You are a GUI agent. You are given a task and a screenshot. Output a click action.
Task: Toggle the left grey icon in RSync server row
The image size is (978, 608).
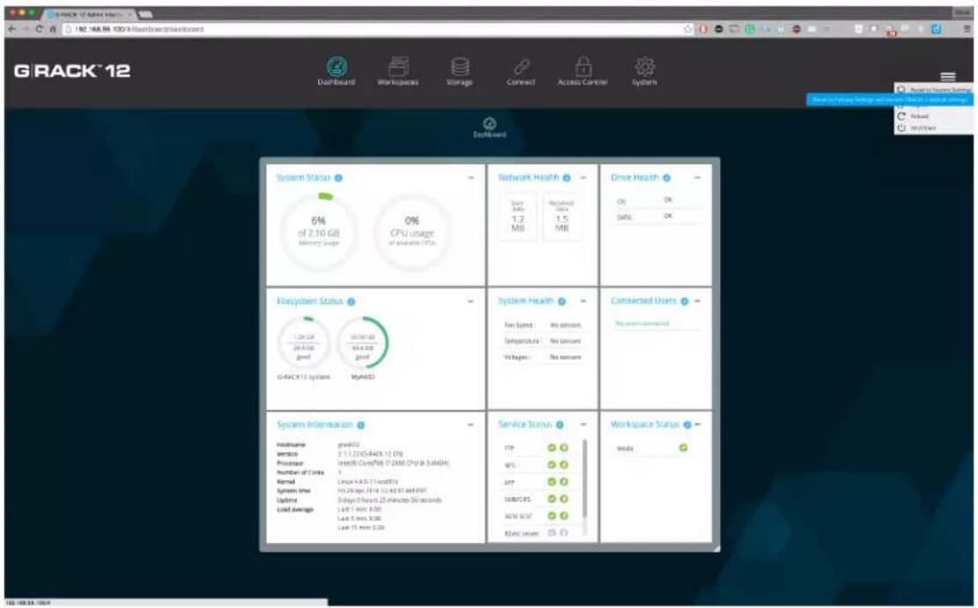tap(552, 532)
